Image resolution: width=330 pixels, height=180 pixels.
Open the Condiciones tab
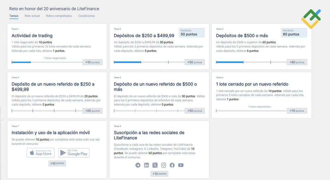[86, 16]
